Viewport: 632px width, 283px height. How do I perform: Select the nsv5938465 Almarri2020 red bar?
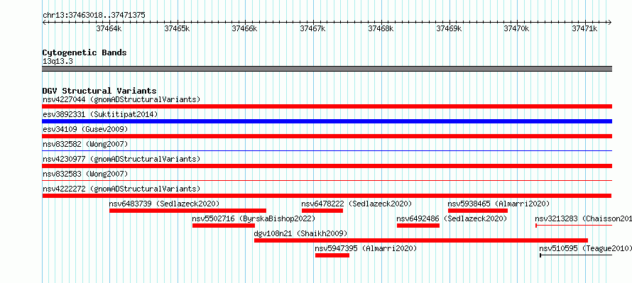point(478,211)
